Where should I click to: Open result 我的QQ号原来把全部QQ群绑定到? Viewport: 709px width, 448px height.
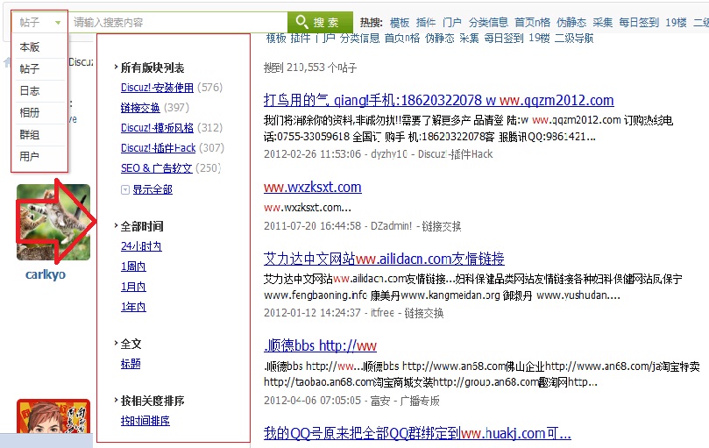(x=417, y=433)
